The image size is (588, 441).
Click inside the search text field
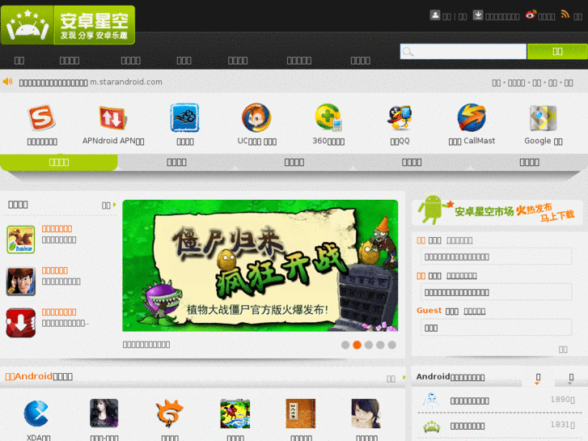(x=463, y=52)
